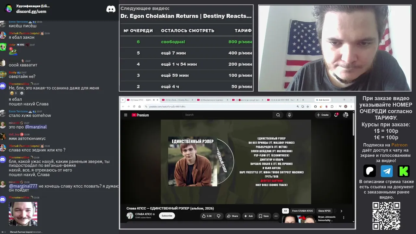Open the YouTube account avatar menu

(345, 115)
